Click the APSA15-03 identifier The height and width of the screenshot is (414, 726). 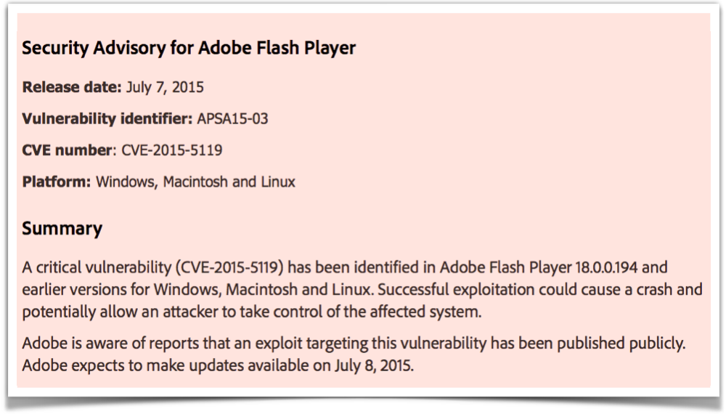(x=232, y=119)
